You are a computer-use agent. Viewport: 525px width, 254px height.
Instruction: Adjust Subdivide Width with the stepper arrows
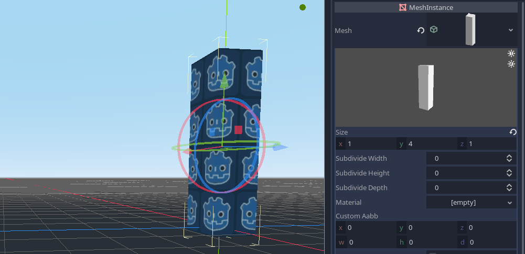coord(509,158)
